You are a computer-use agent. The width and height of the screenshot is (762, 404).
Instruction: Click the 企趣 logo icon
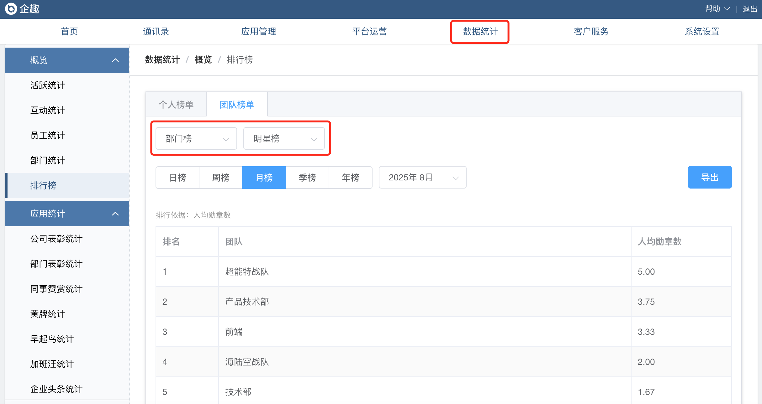[x=11, y=9]
